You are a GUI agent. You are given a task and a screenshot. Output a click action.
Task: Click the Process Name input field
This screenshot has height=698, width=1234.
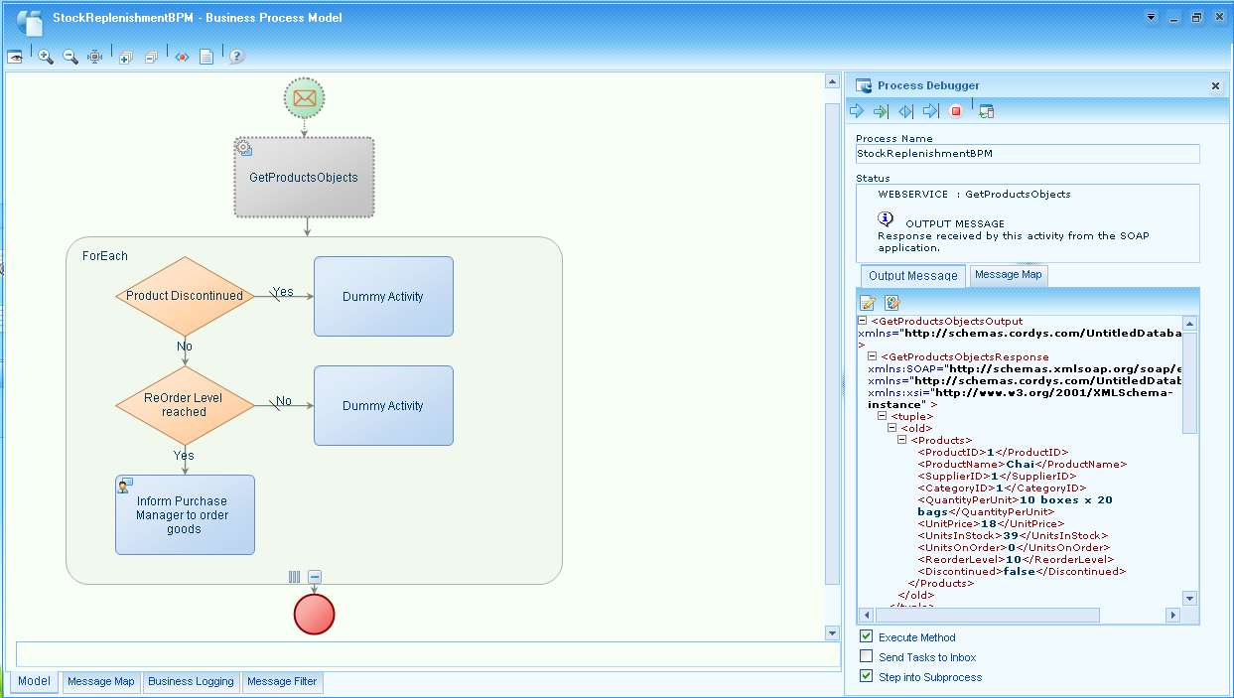[1028, 154]
